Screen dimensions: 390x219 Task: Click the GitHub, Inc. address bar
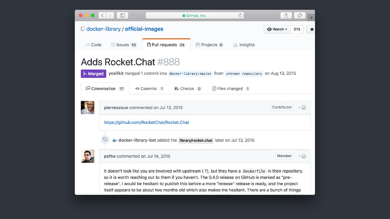coord(195,15)
